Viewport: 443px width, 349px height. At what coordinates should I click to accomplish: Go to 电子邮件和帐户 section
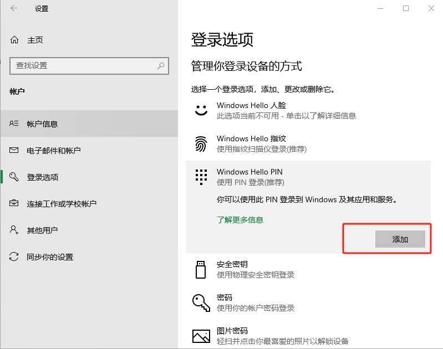pyautogui.click(x=89, y=150)
